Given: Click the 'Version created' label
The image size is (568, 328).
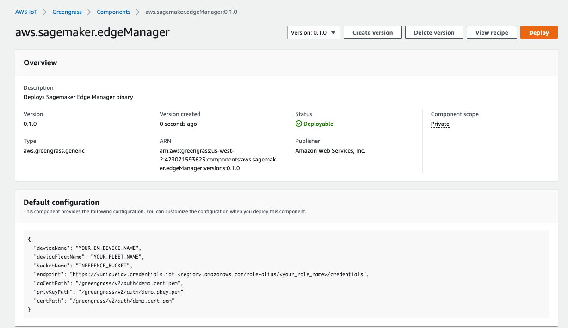Looking at the screenshot, I should coord(180,114).
